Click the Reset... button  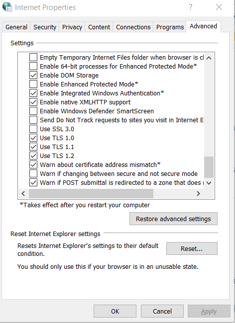pos(192,248)
